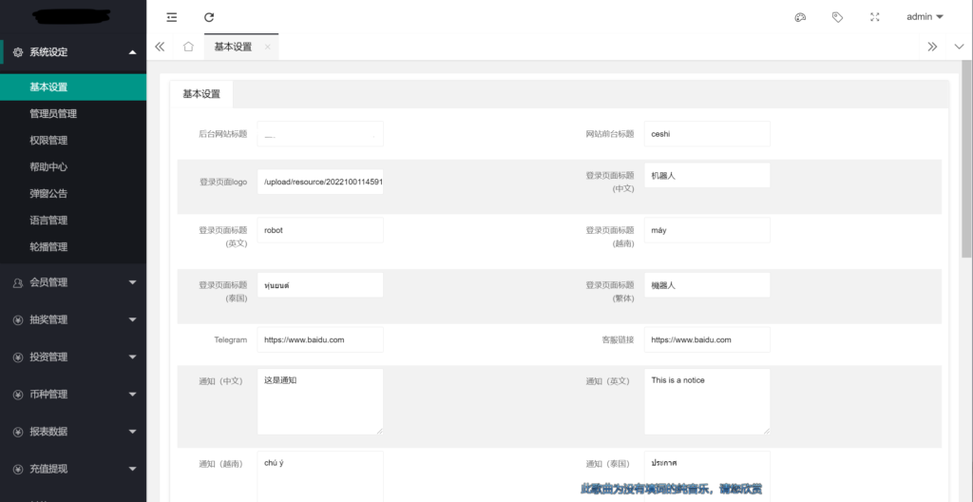Click the home tab icon
The height and width of the screenshot is (502, 973).
pos(188,47)
